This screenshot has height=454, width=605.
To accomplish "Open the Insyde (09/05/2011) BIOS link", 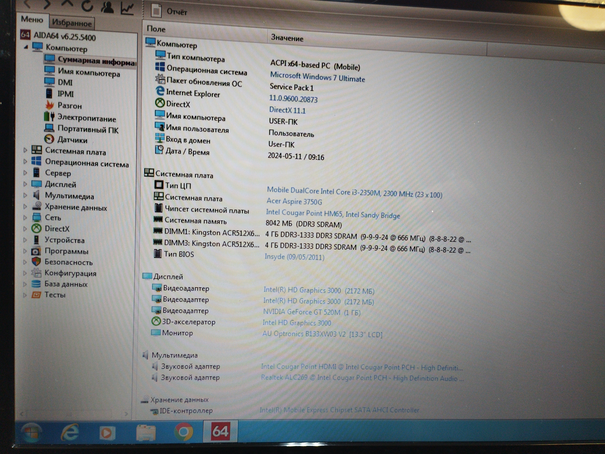I will [294, 257].
